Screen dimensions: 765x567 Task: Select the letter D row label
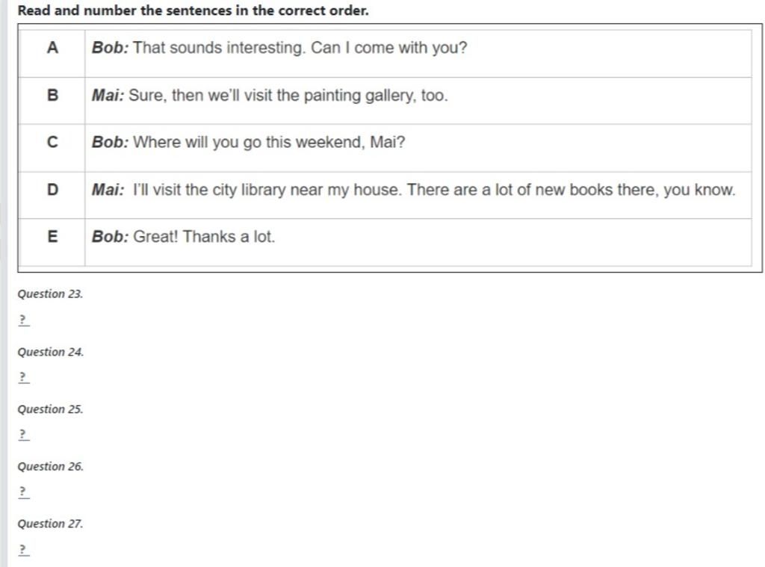[52, 190]
